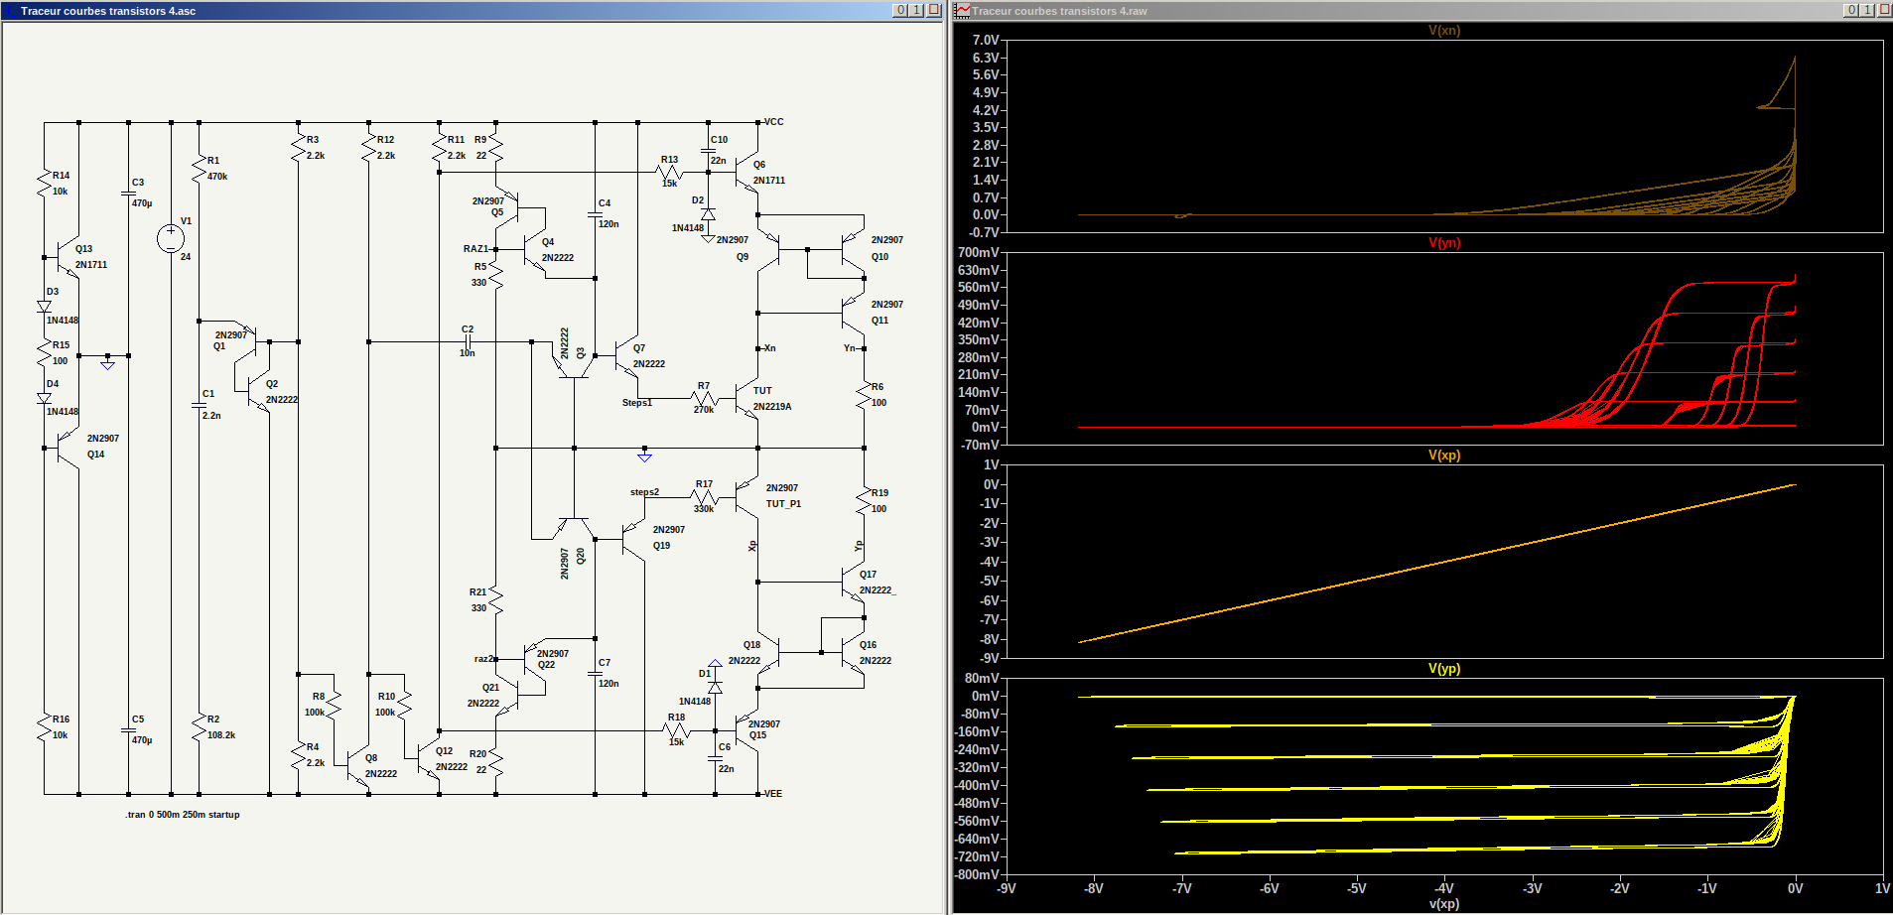Click the V1 voltage source symbol
This screenshot has width=1893, height=915.
171,238
